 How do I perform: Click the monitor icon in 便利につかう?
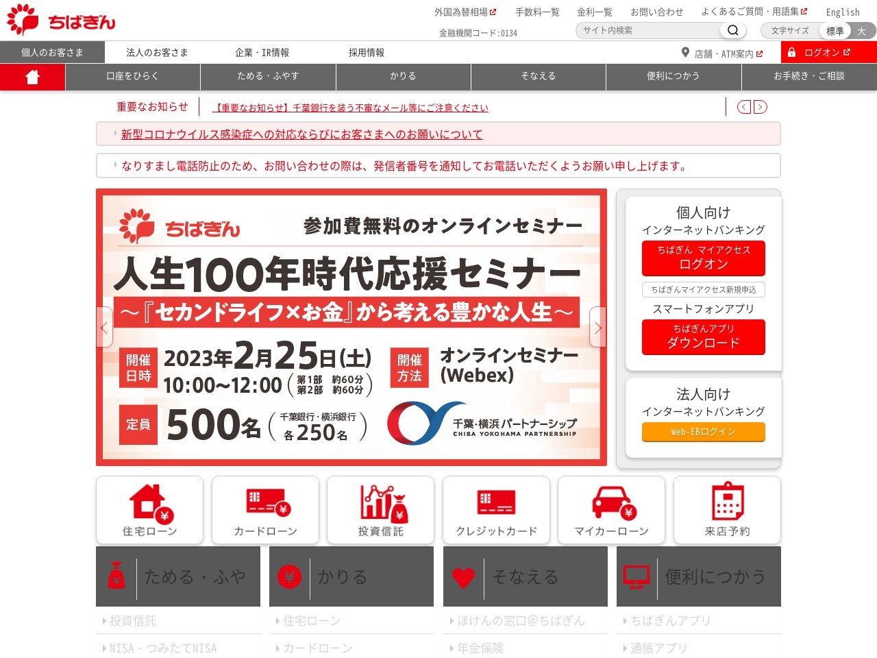pos(637,577)
